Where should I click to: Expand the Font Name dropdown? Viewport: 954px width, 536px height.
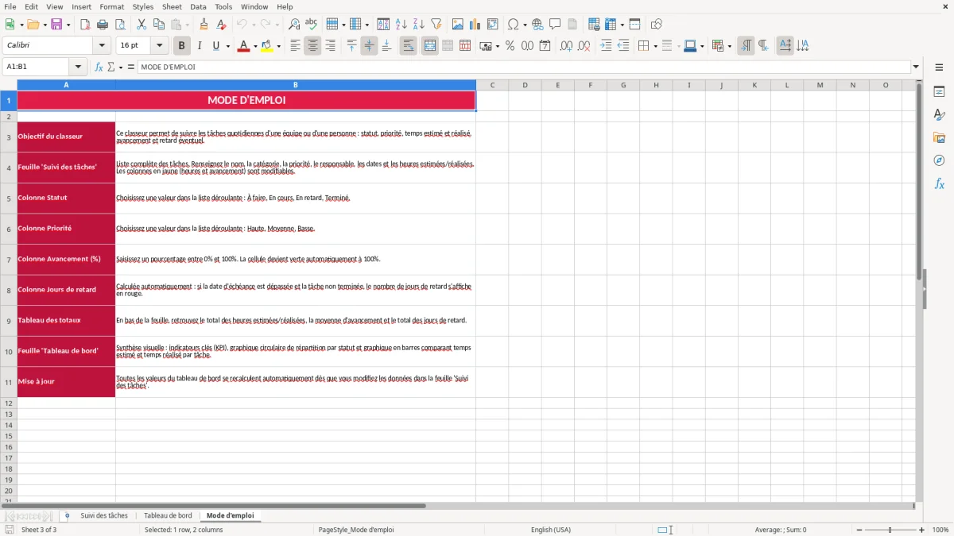pos(102,46)
